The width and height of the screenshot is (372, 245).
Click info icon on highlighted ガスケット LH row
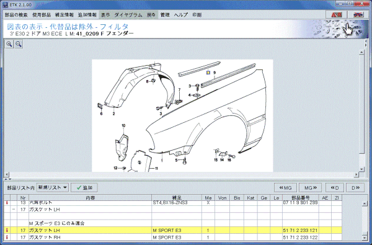click(7, 230)
